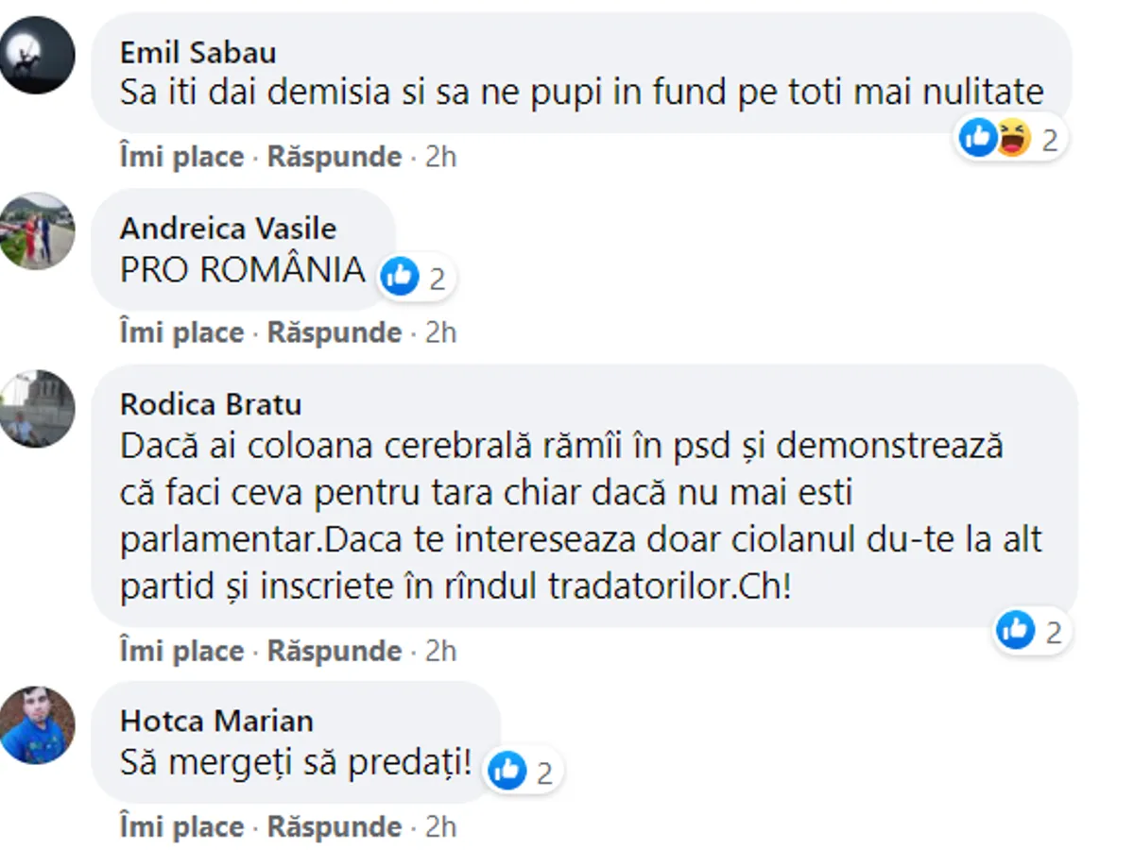Reply to Andreica Vasile's comment with 'Răspunde'
The width and height of the screenshot is (1134, 850).
coord(335,332)
